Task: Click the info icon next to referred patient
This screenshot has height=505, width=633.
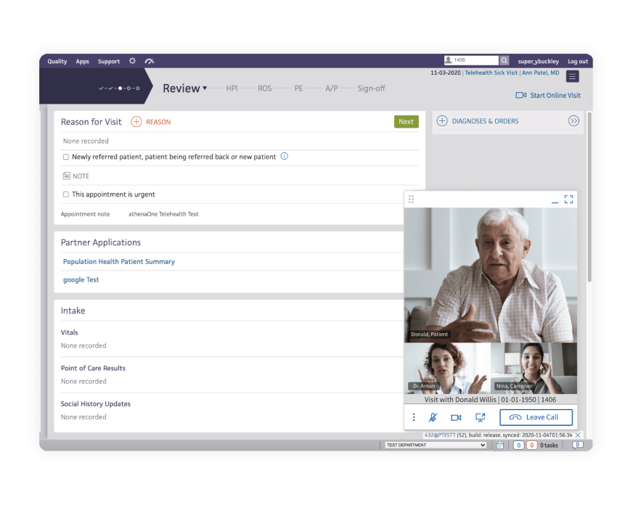Action: [285, 157]
